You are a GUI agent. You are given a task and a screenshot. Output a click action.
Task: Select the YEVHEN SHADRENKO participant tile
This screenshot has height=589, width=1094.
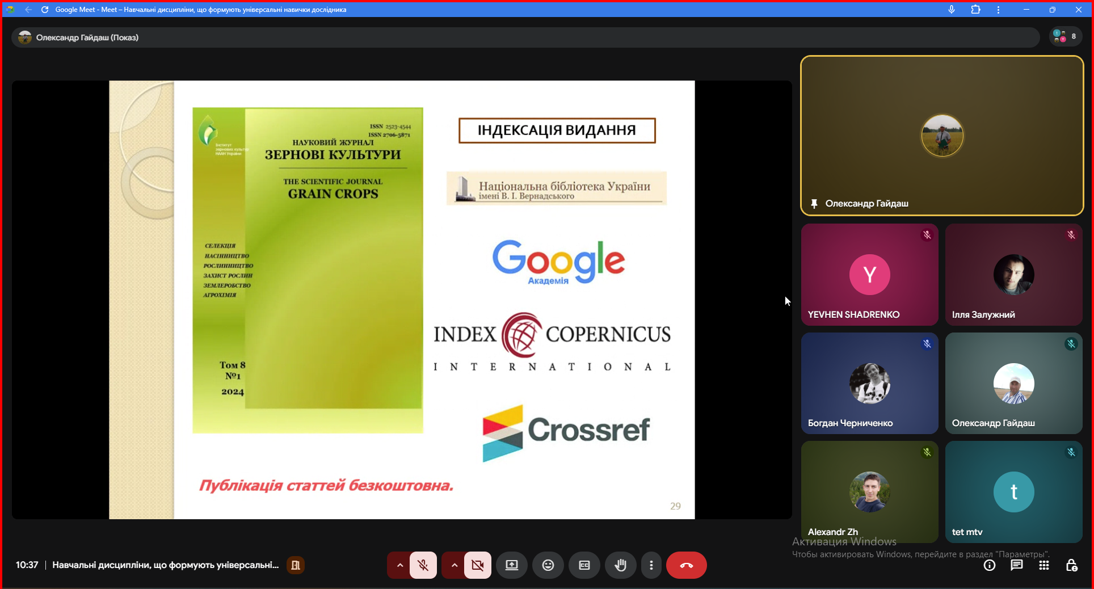869,275
